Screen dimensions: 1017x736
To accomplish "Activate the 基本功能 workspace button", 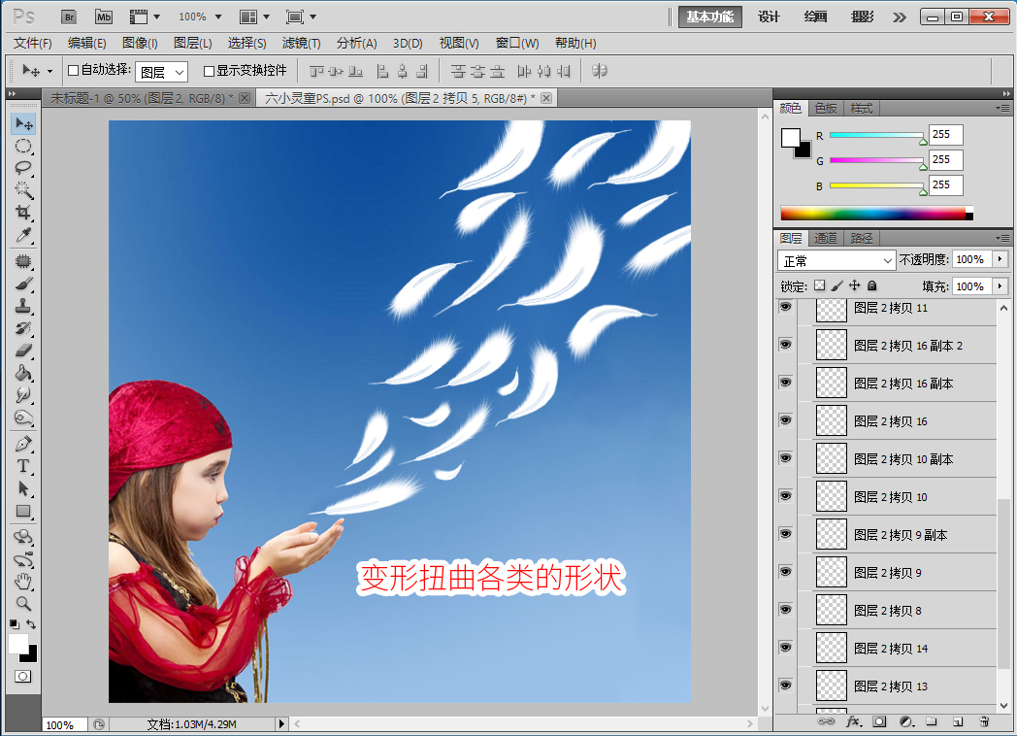I will (x=709, y=17).
